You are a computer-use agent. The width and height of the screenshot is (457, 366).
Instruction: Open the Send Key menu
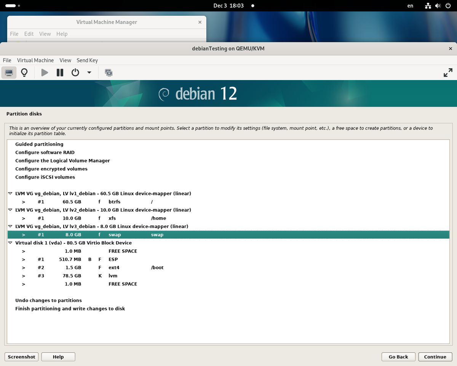[87, 60]
